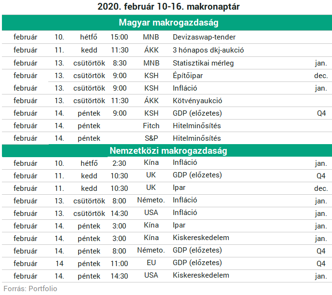Click the S&P rating agency label
Screen dimensions: 332x295
coord(151,138)
